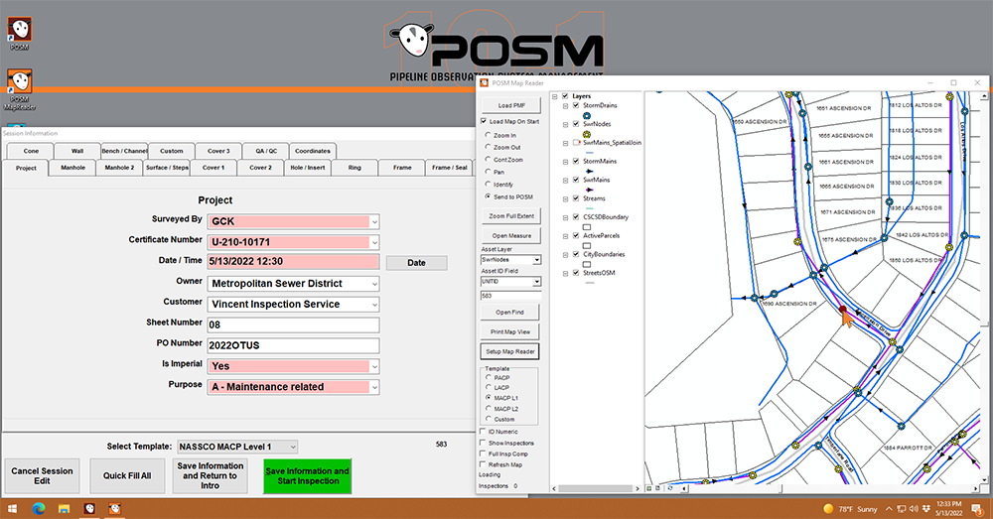Click the red selected node marker on map

pos(842,310)
